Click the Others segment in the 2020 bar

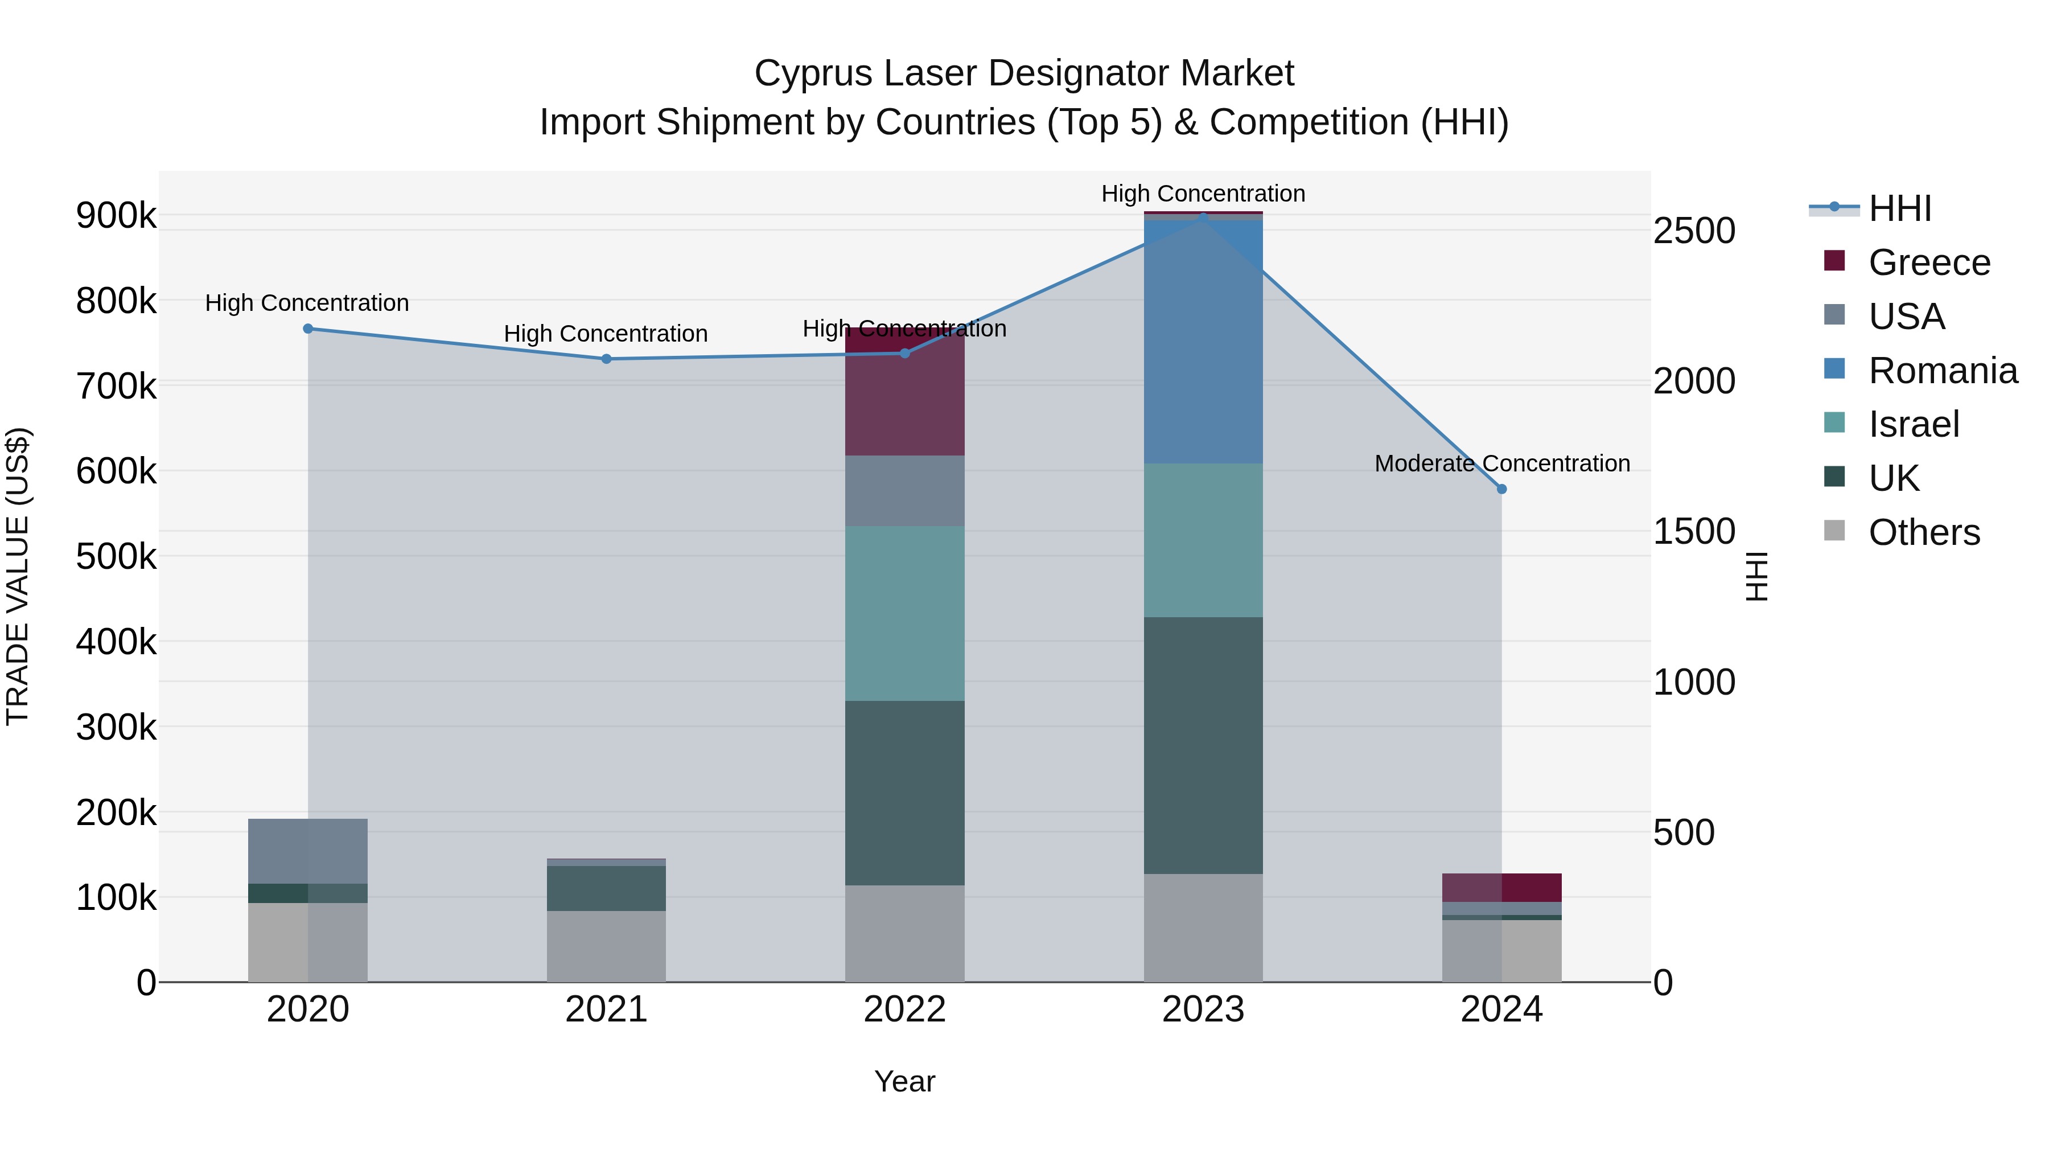coord(308,943)
